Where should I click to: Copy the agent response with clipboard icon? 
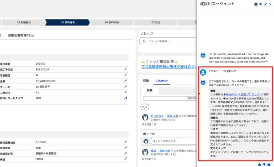(269, 164)
